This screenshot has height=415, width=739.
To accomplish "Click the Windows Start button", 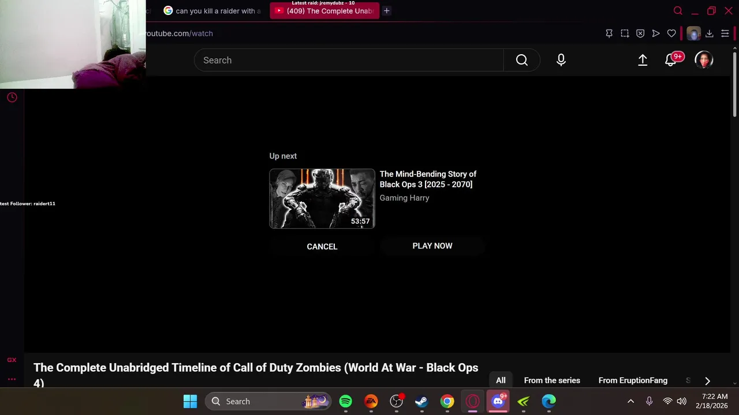I will pyautogui.click(x=190, y=401).
